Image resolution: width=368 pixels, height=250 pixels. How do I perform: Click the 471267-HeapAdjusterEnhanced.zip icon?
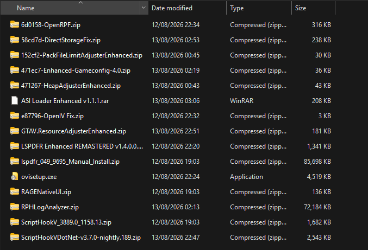[x=15, y=86]
